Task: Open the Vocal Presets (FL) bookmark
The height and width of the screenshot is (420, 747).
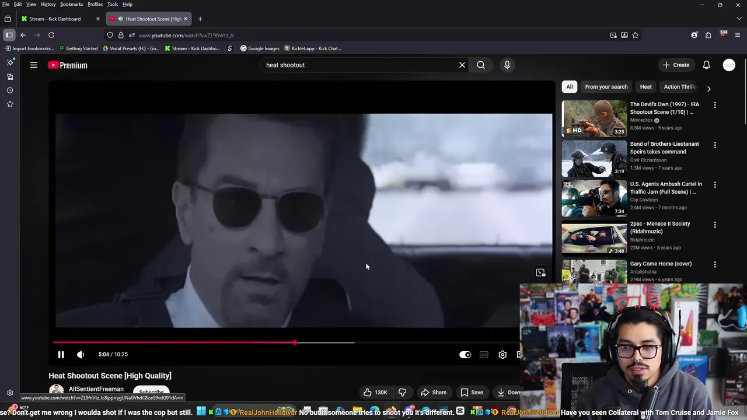Action: (131, 48)
